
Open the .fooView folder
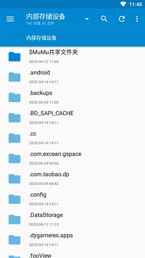tap(72, 254)
